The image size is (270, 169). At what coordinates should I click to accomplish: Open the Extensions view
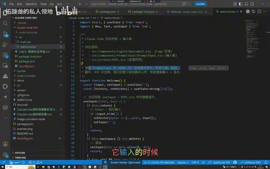(x=5, y=55)
